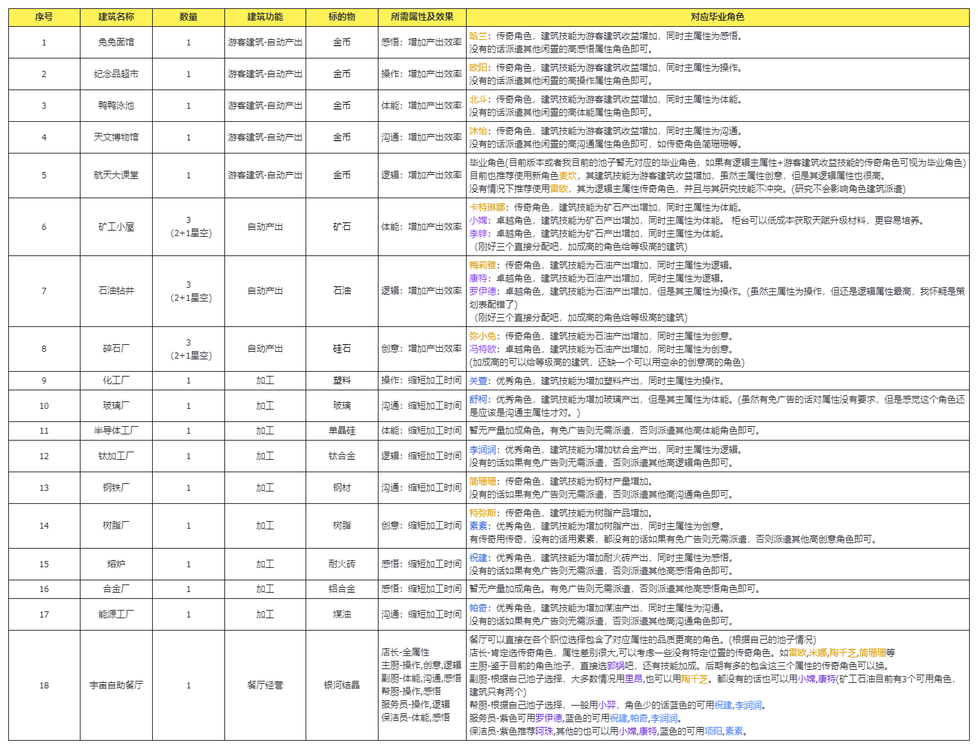The width and height of the screenshot is (978, 749).
Task: Select the 化工厂 cell
Action: click(x=116, y=381)
